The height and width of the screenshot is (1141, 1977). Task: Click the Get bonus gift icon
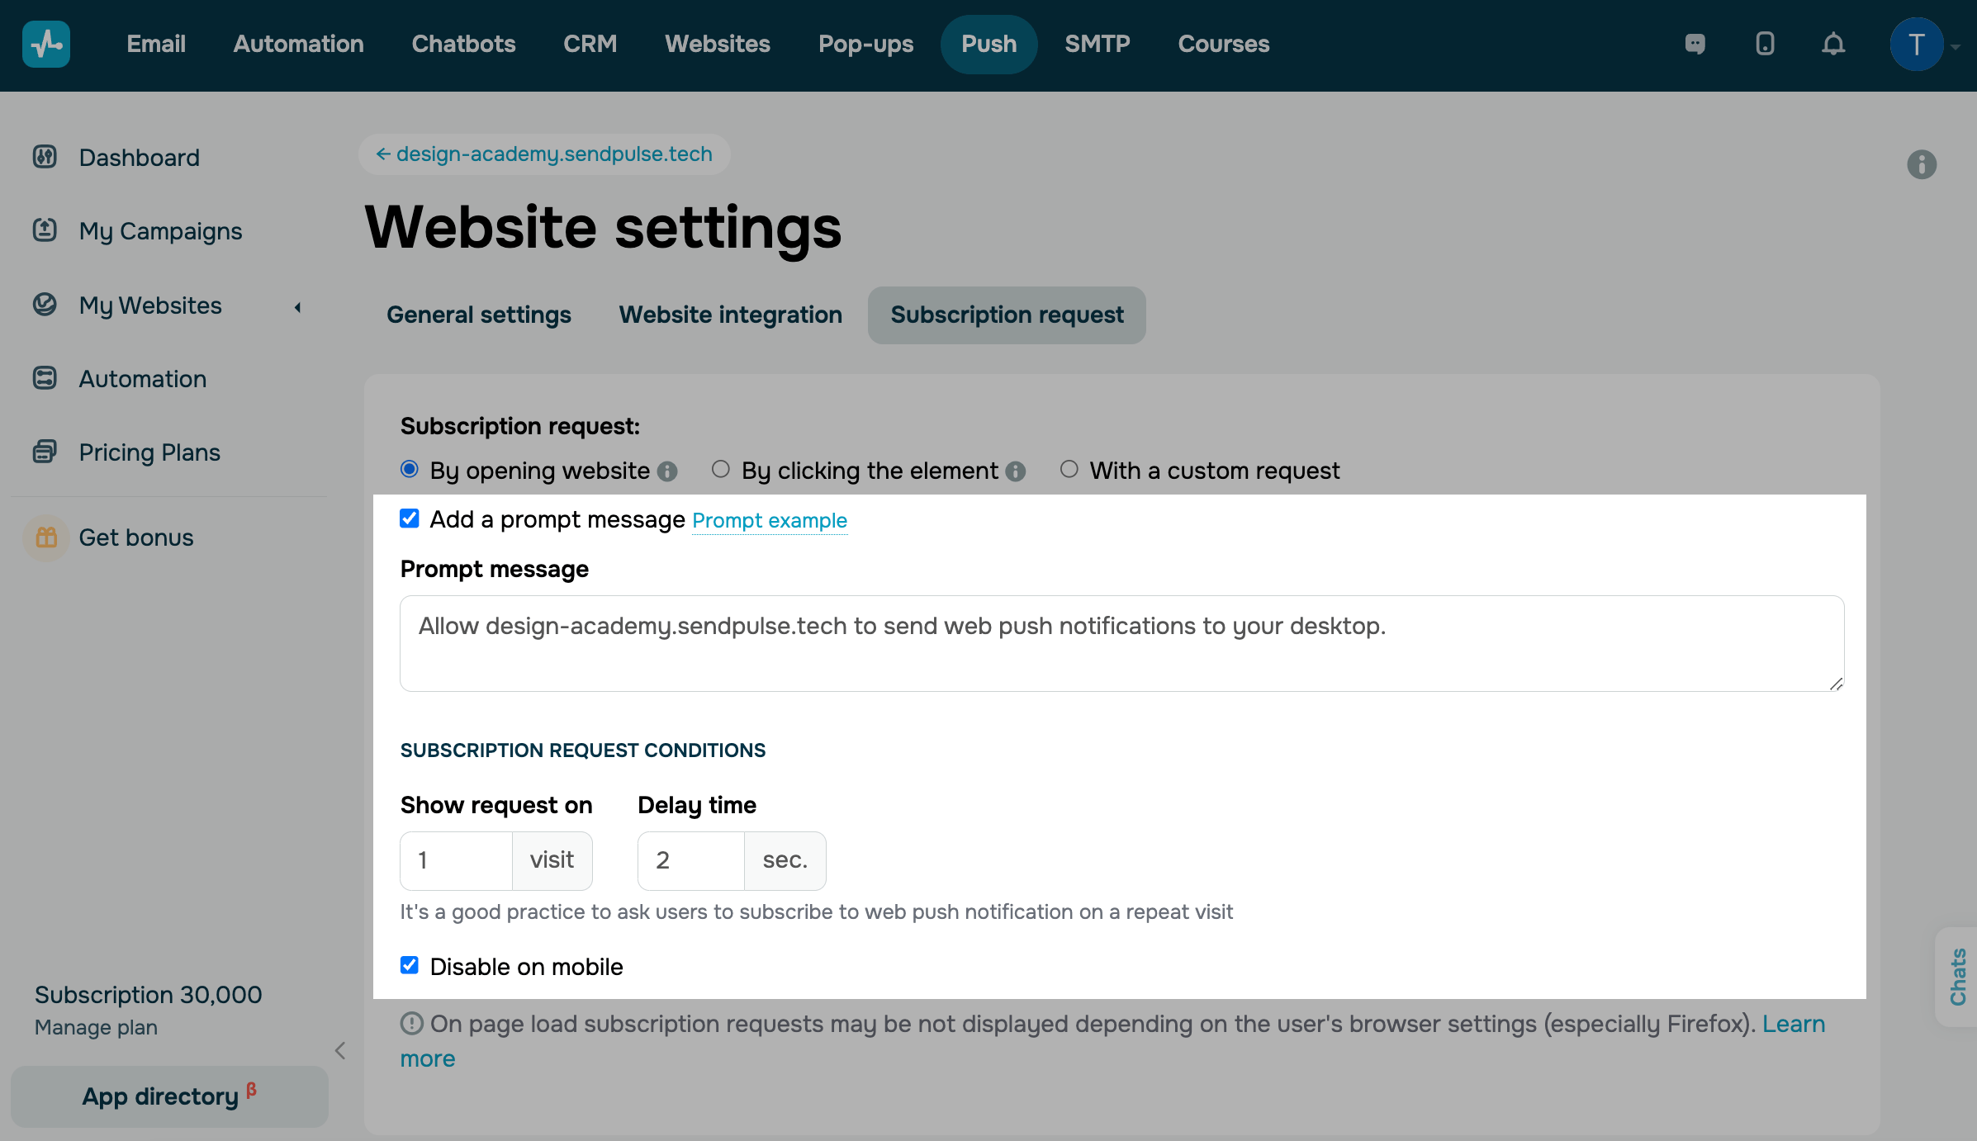(x=46, y=537)
